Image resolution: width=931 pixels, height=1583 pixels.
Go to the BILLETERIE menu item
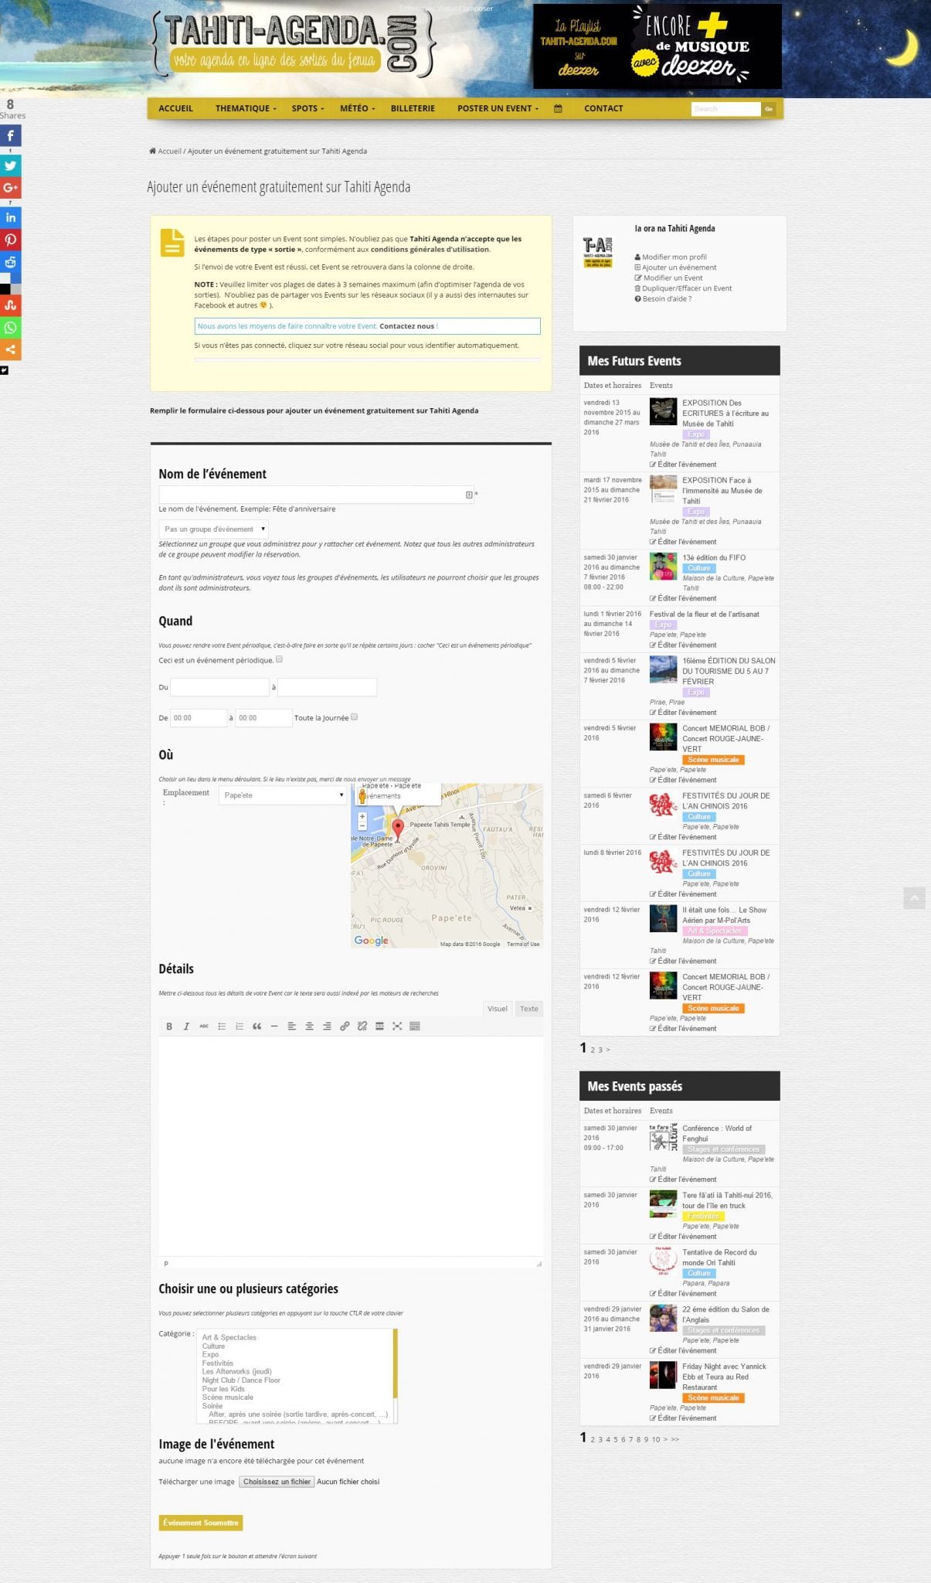pyautogui.click(x=413, y=109)
